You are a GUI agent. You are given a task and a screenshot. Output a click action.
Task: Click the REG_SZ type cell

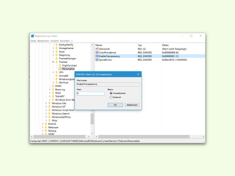(x=142, y=49)
